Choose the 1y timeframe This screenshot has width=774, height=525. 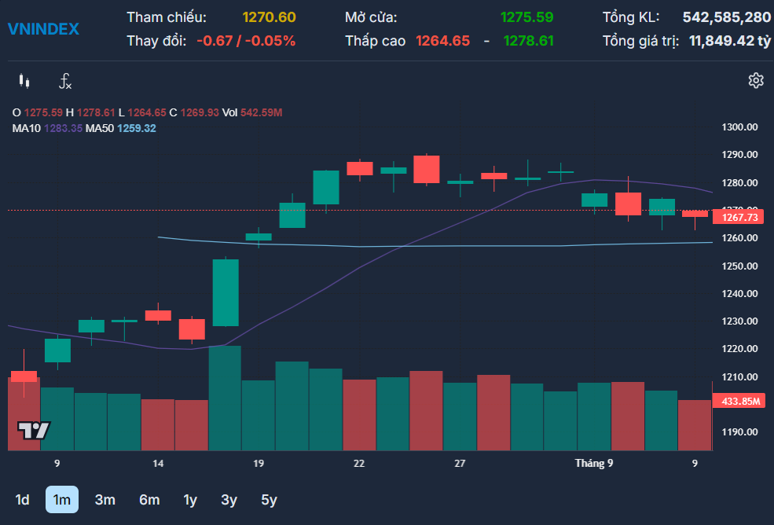click(190, 500)
